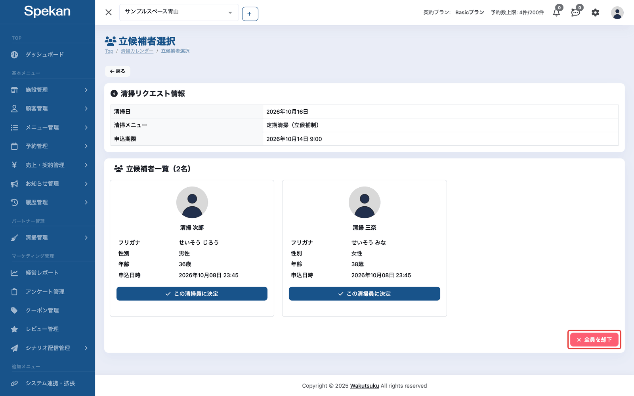This screenshot has width=634, height=396.
Task: Click the Spekan logo
Action: (47, 11)
